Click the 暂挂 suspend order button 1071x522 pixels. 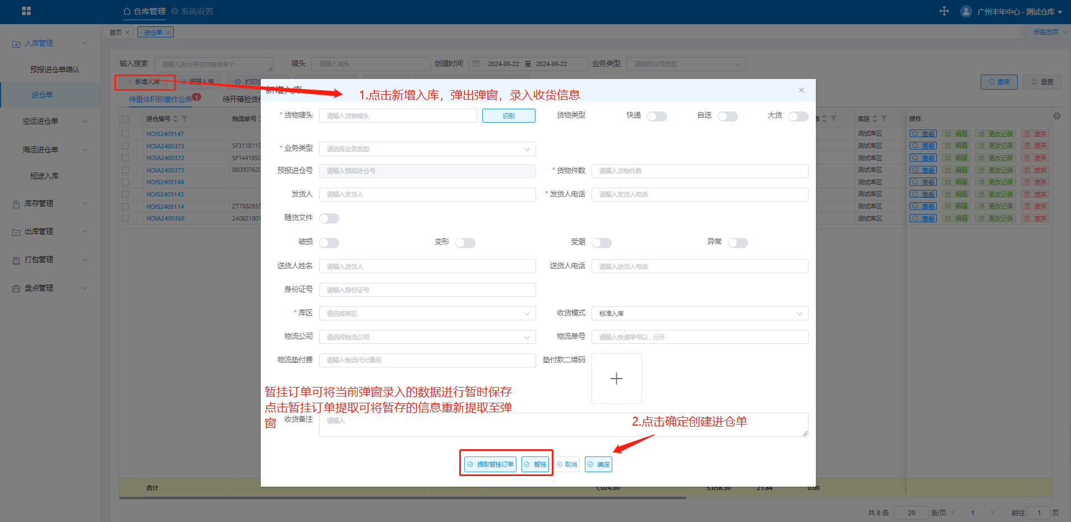(535, 464)
